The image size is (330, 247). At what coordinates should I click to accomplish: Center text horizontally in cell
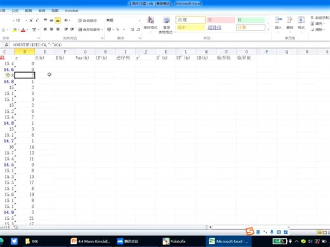pos(51,29)
